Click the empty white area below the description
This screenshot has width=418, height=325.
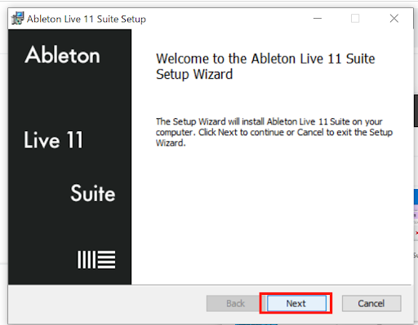coord(271,214)
